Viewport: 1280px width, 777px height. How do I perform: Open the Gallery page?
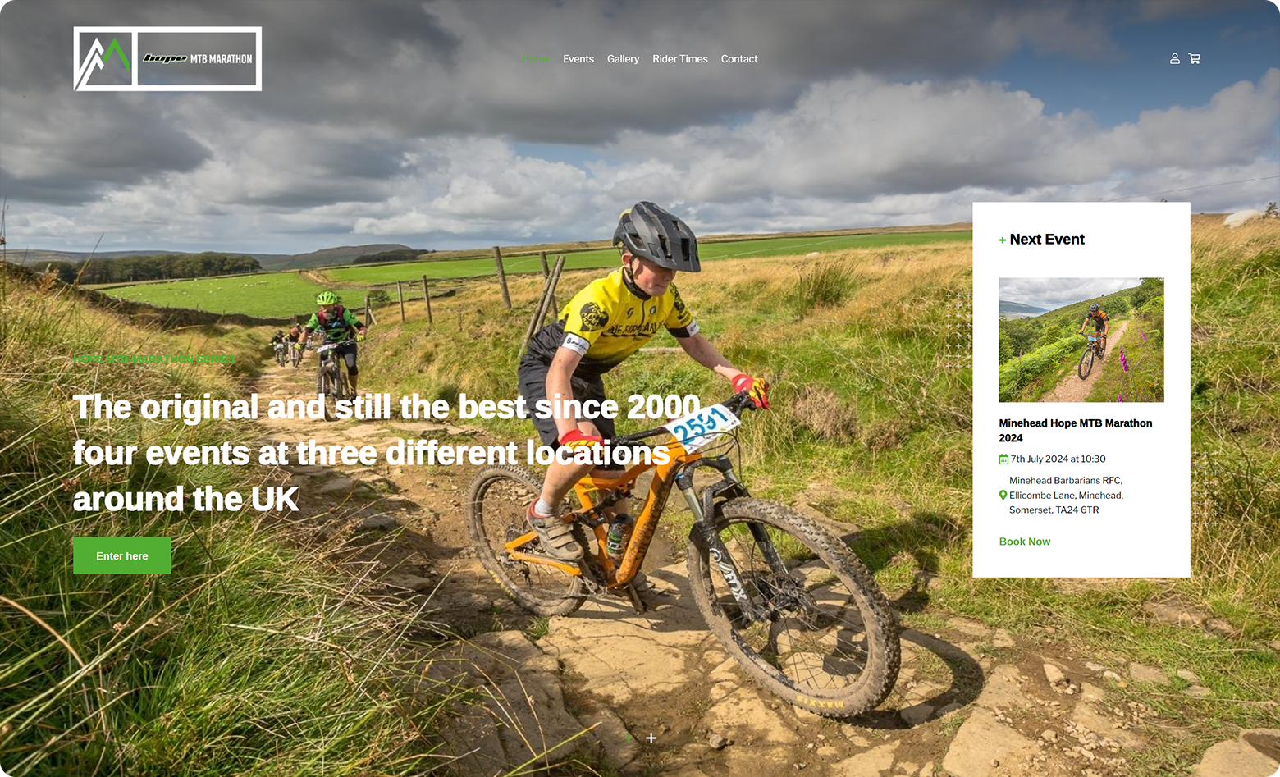623,59
